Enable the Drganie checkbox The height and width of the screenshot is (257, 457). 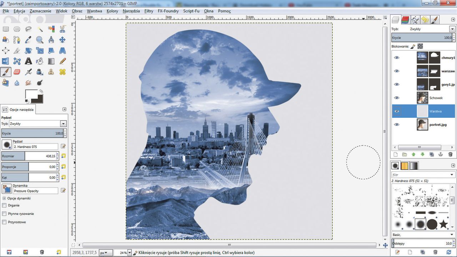click(x=4, y=205)
